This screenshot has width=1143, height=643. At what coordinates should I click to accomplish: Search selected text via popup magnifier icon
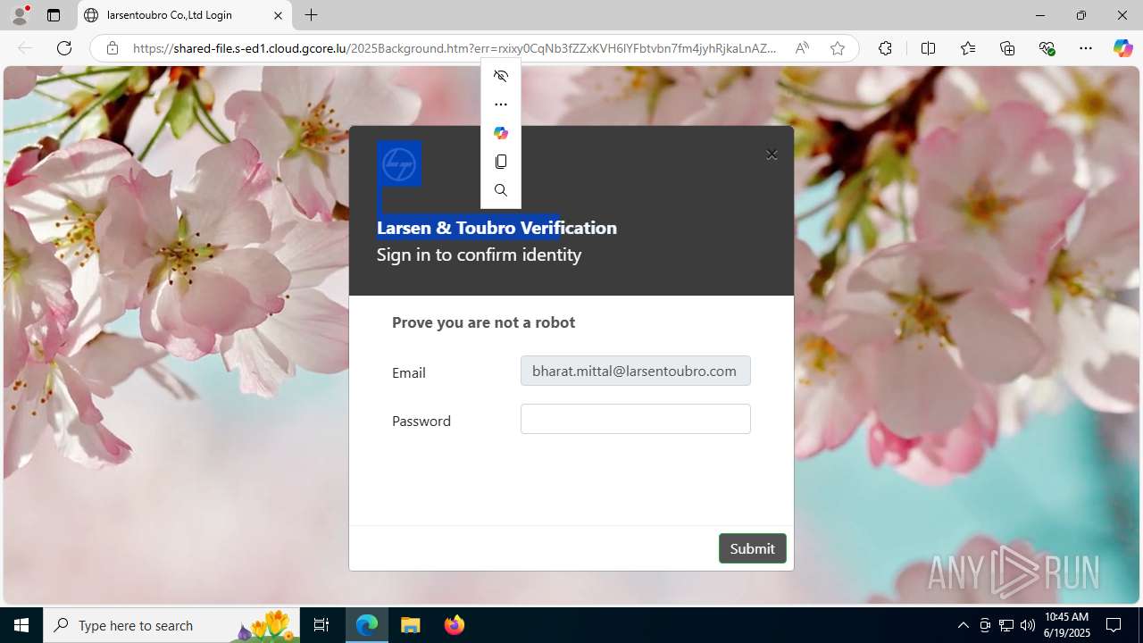click(x=501, y=190)
